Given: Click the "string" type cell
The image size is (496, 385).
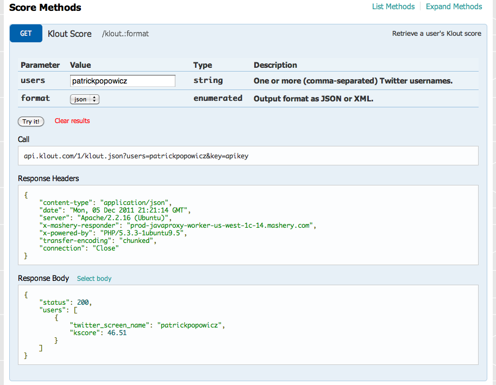Looking at the screenshot, I should (x=208, y=81).
